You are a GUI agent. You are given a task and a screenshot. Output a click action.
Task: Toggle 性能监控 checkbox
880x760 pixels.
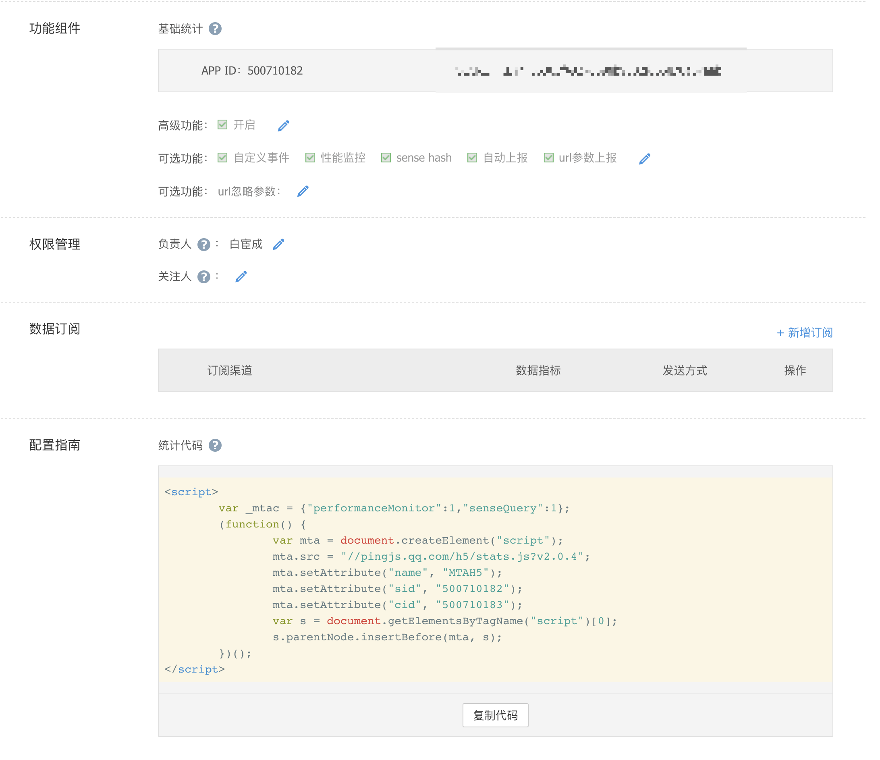coord(310,158)
